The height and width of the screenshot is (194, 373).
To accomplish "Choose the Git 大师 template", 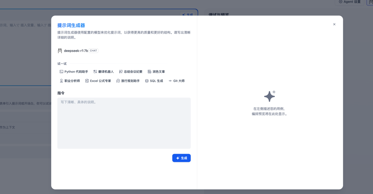I will pos(176,81).
